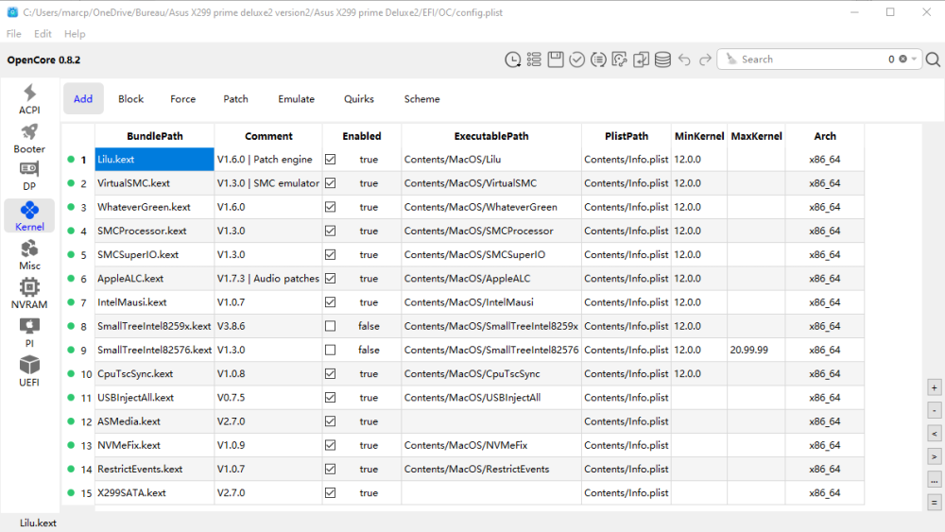Click the list view toolbar icon
The height and width of the screenshot is (532, 945).
tap(534, 59)
